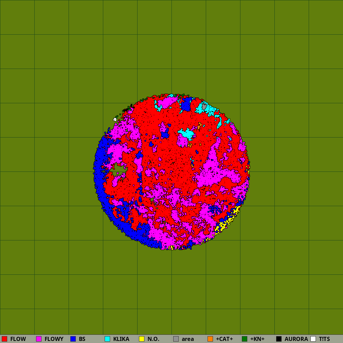Select the gray area legend swatch
Viewport: 343px width, 343px height.
[x=176, y=339]
